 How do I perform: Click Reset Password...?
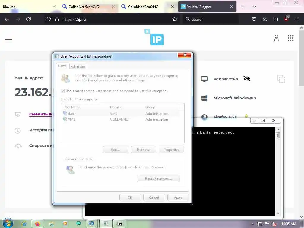(x=159, y=178)
